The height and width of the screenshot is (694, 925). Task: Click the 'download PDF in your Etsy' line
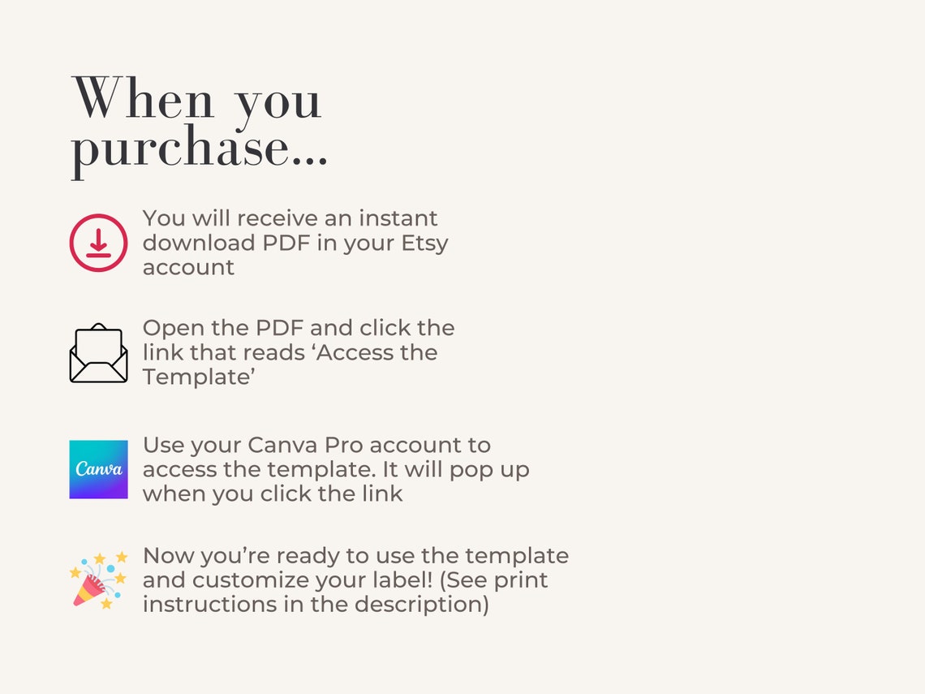tap(295, 244)
